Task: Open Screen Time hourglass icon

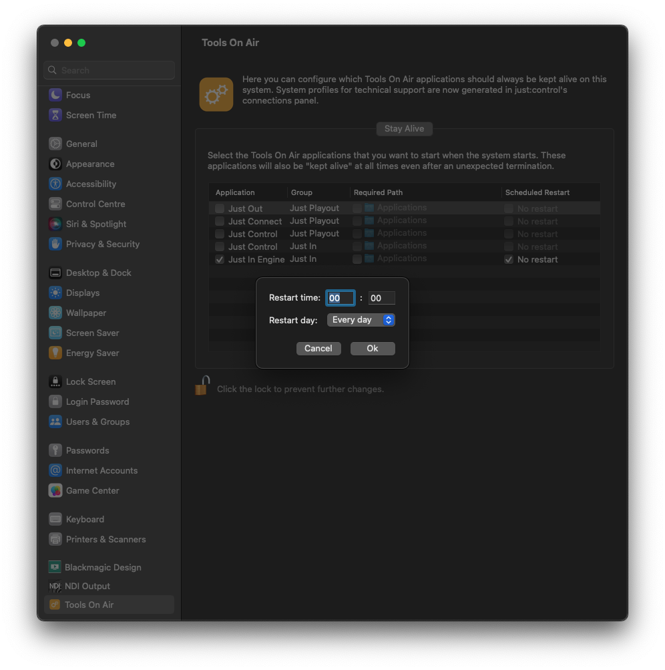Action: tap(55, 115)
